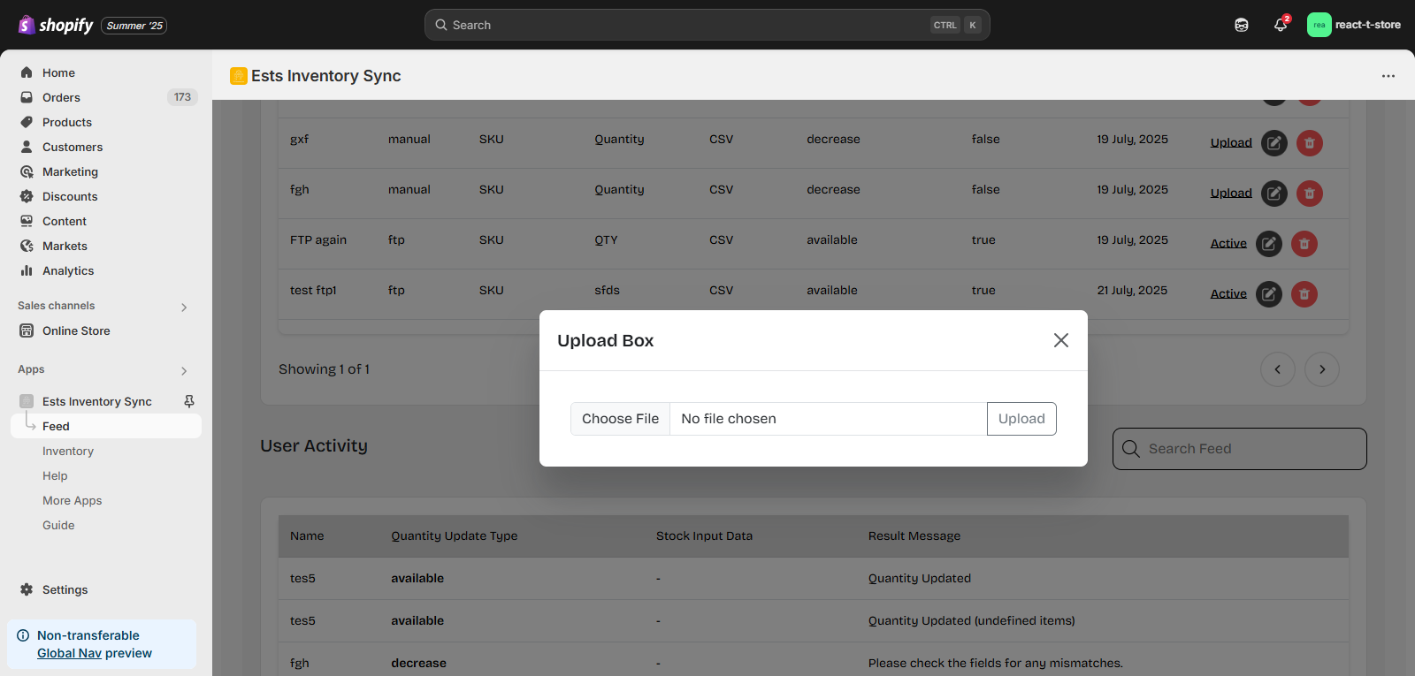Open the react-t-store account menu
The width and height of the screenshot is (1415, 676).
(x=1354, y=25)
